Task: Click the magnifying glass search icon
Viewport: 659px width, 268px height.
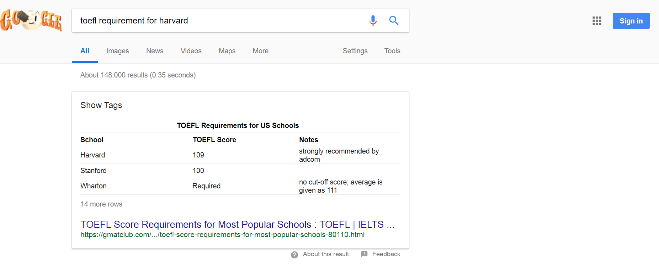Action: coord(394,21)
